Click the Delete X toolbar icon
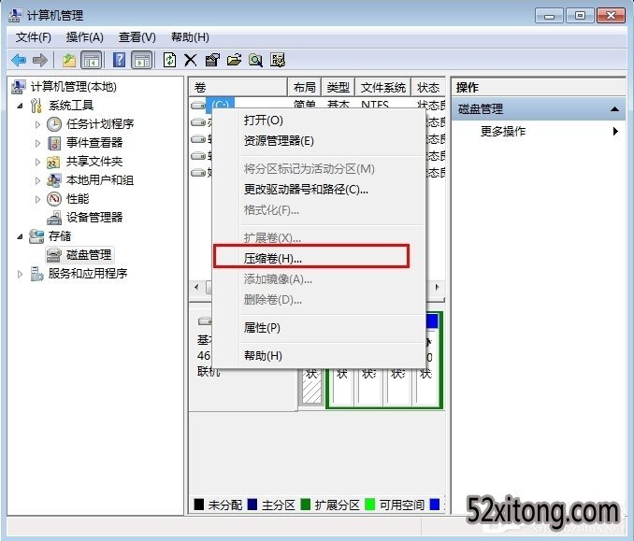Image resolution: width=634 pixels, height=541 pixels. click(191, 61)
